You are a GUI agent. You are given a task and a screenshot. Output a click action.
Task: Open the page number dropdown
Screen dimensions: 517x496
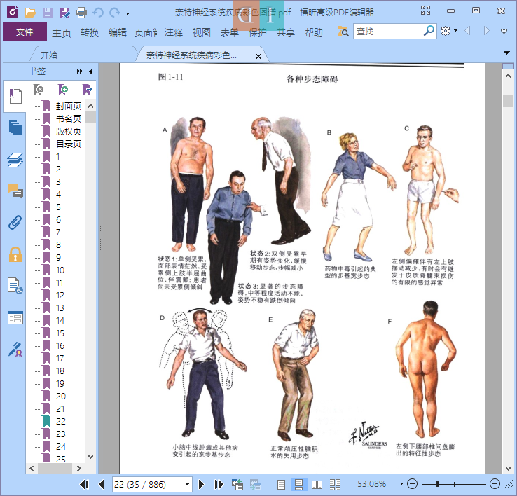(x=187, y=485)
